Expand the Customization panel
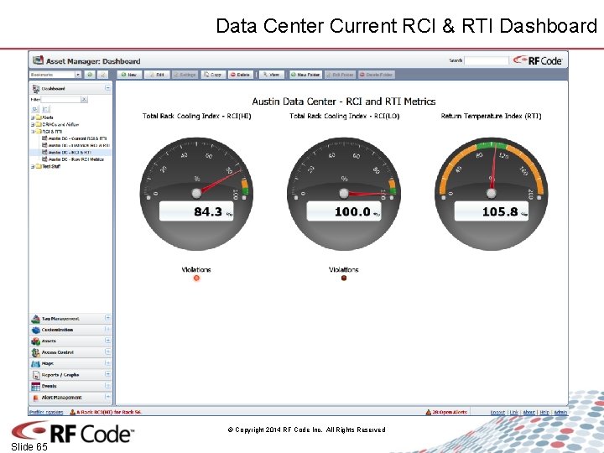Viewport: 604px width, 453px height. coord(107,330)
